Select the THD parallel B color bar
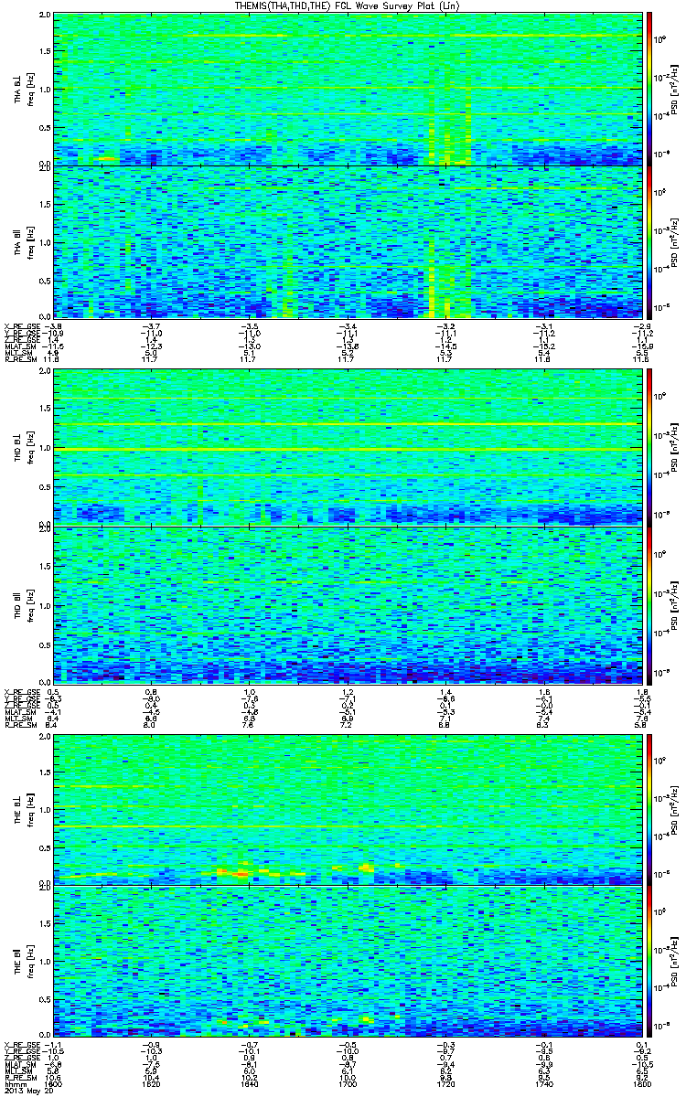 (648, 604)
